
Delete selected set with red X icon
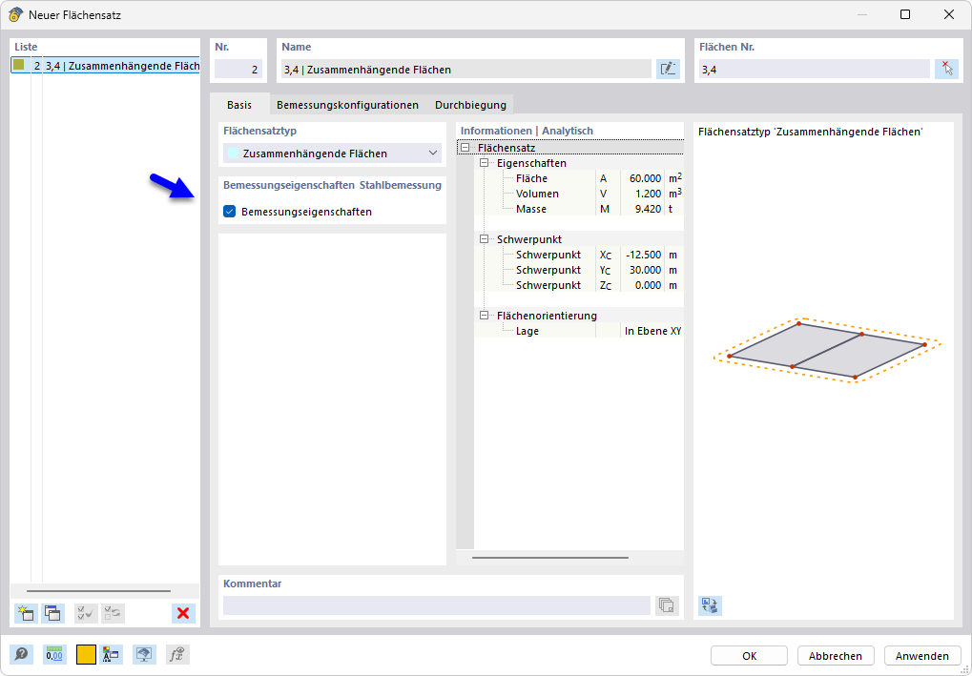[x=183, y=613]
